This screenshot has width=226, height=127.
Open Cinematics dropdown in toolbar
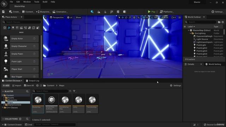click(60, 12)
